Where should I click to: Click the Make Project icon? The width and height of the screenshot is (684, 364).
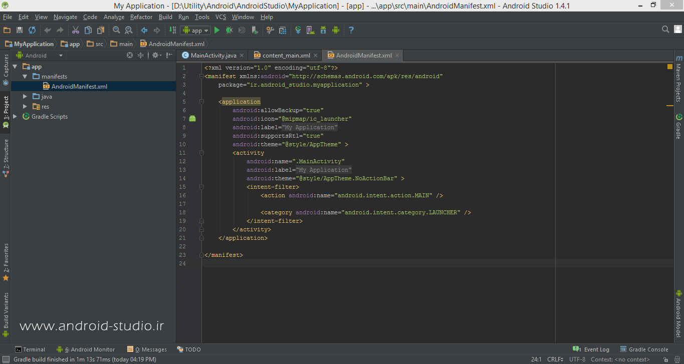[x=172, y=30]
